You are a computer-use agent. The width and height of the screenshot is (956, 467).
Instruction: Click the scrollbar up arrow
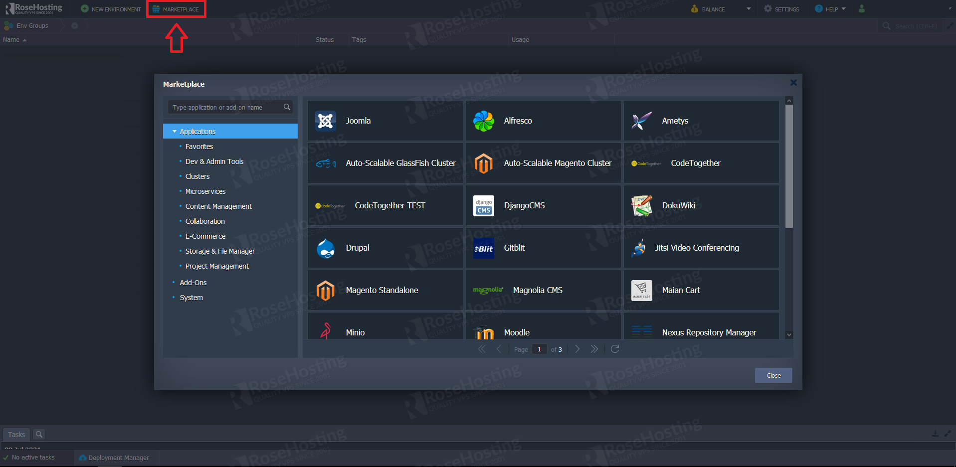[789, 101]
